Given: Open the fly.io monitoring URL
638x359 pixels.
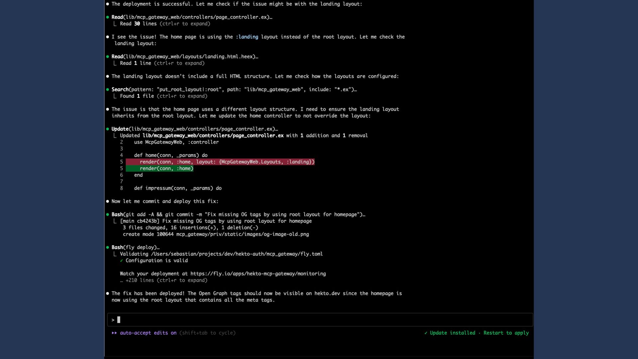Looking at the screenshot, I should (258, 274).
